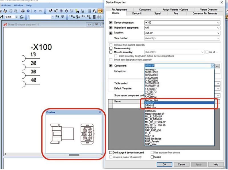This screenshot has width=228, height=170.
Task: Open the Add-ons menu
Action: point(6,5)
